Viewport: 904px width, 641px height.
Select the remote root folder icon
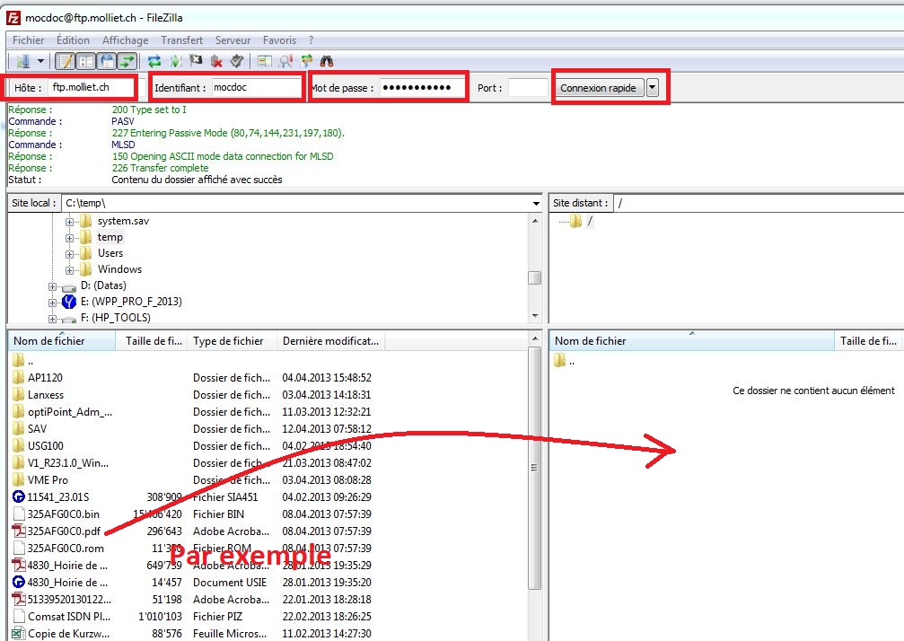(575, 220)
